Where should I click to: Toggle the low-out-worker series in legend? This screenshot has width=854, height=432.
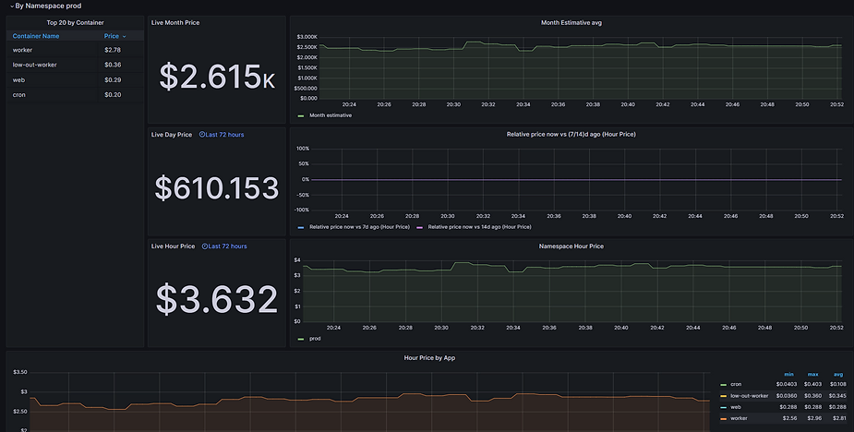[x=750, y=396]
